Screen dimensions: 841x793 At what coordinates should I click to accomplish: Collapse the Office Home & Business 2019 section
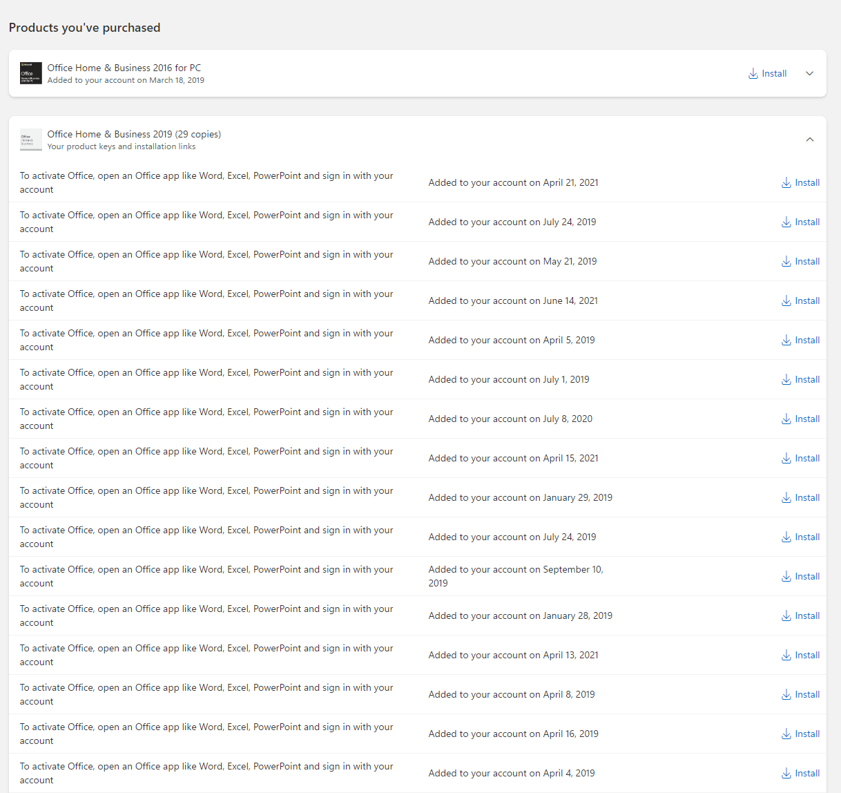[x=810, y=140]
